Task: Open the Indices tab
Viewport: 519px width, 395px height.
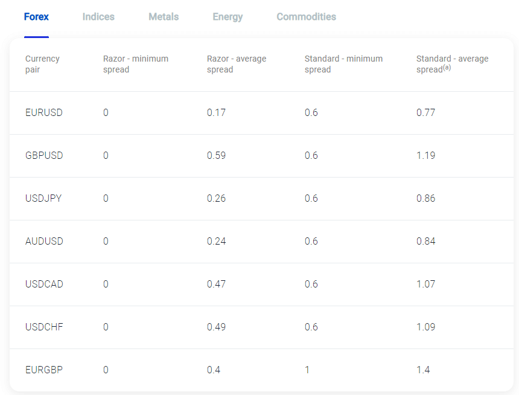Action: click(x=98, y=16)
